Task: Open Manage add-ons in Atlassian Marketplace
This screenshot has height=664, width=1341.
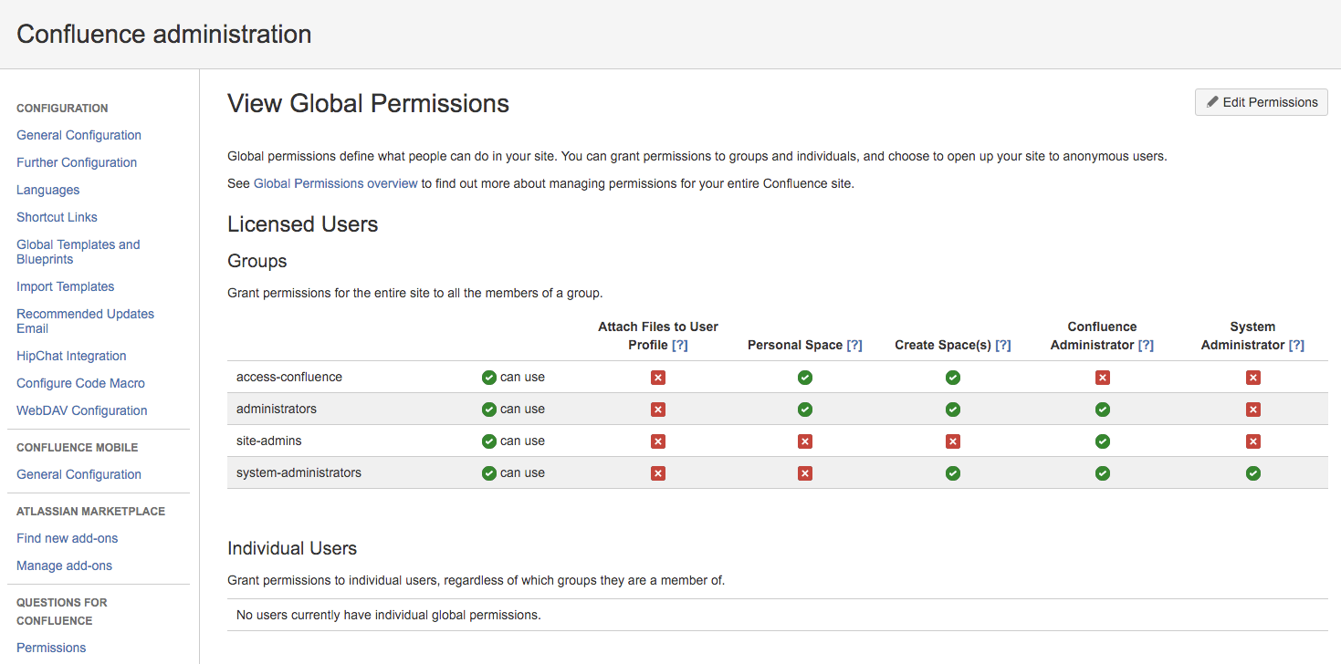Action: tap(64, 565)
